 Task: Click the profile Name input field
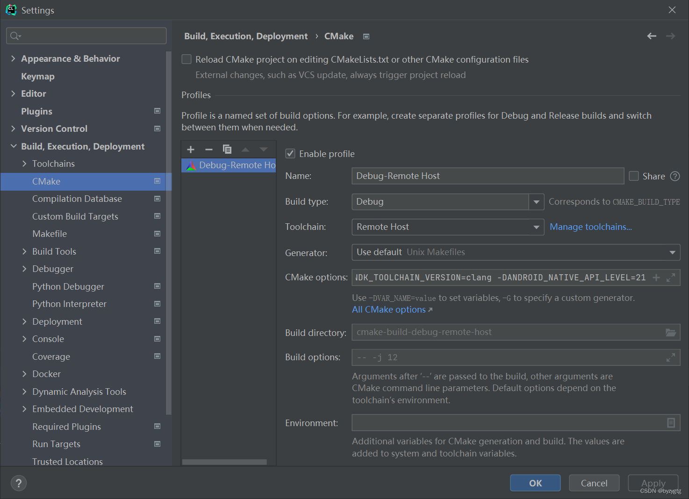[488, 176]
